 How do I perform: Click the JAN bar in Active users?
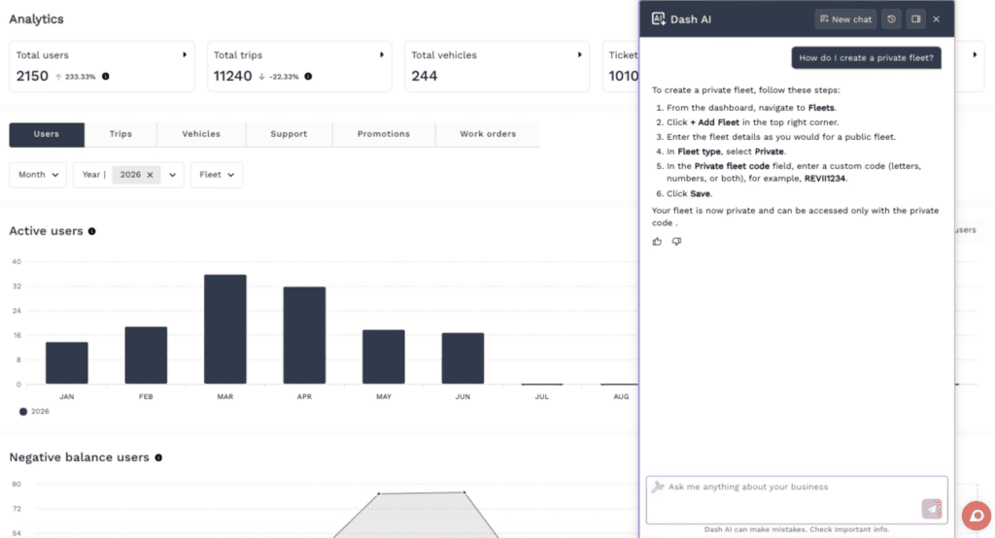coord(67,363)
